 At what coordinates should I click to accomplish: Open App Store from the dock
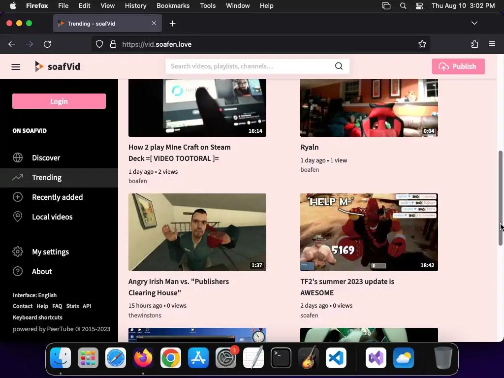198,358
